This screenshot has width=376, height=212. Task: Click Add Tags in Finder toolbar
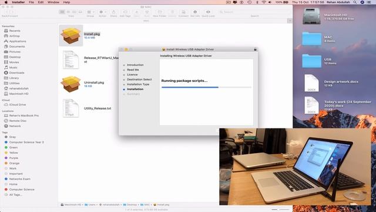click(x=125, y=12)
